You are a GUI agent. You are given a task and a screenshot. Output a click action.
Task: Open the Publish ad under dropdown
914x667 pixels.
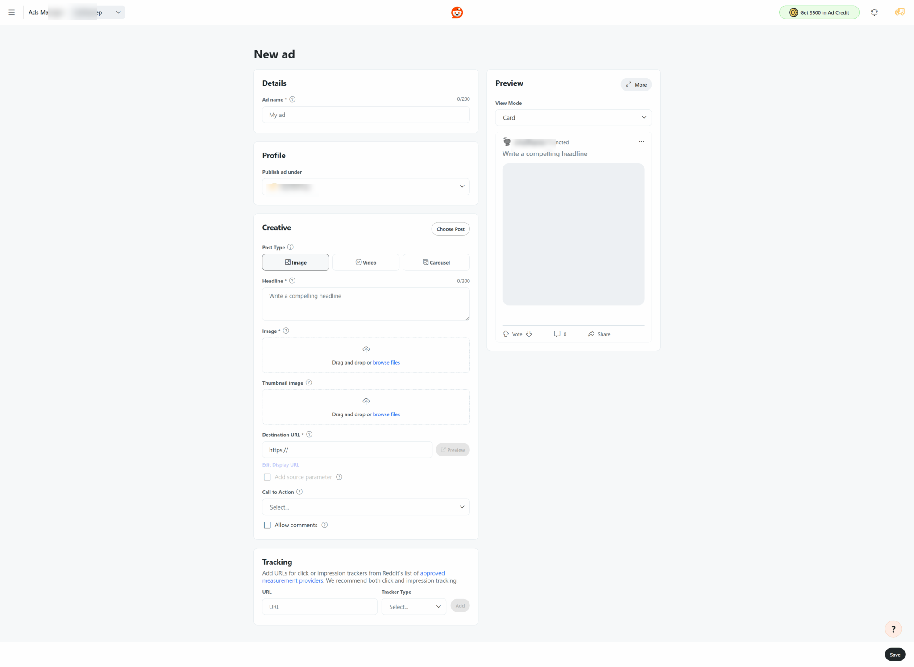pyautogui.click(x=366, y=186)
